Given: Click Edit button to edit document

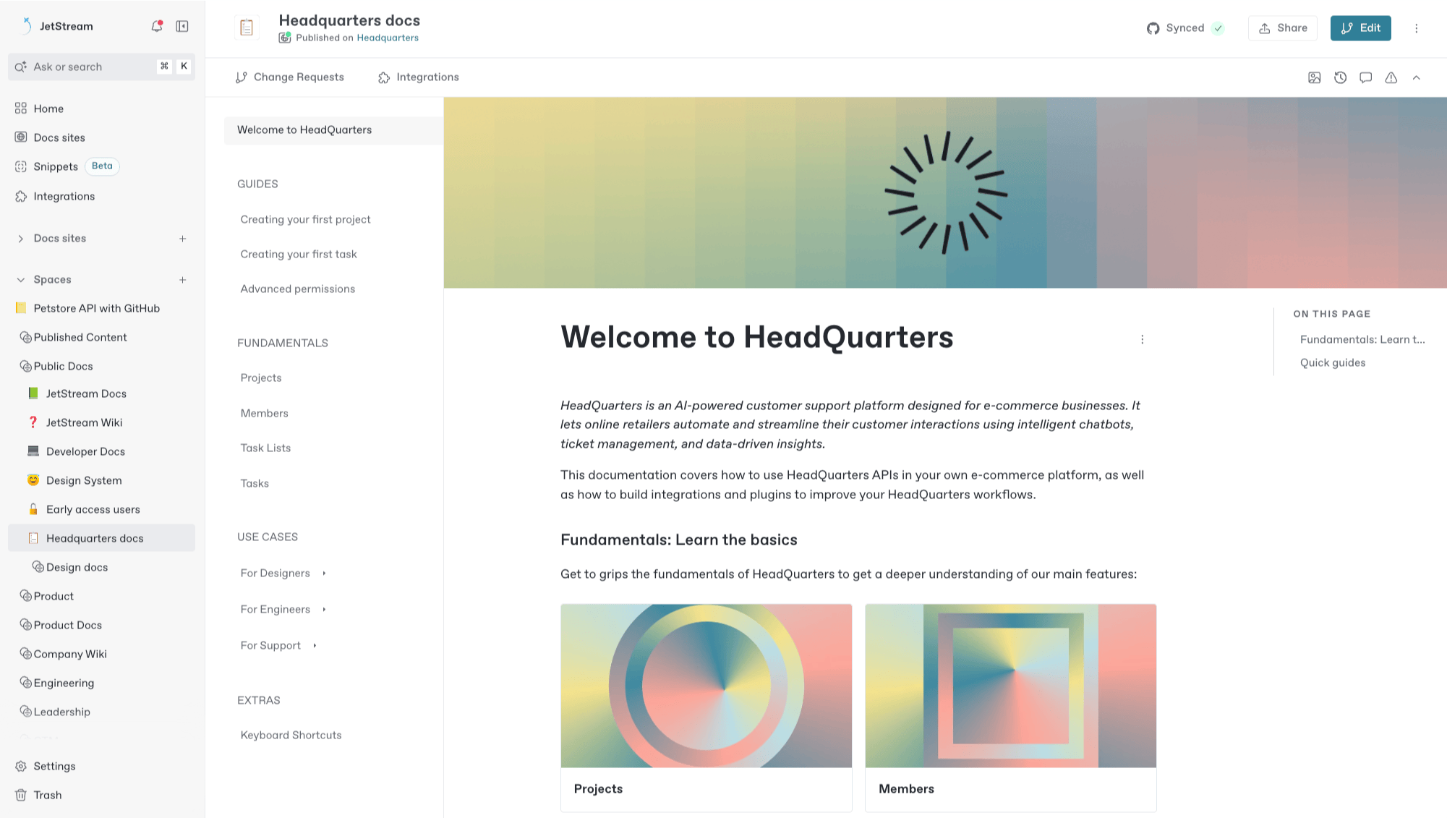Looking at the screenshot, I should (1360, 27).
